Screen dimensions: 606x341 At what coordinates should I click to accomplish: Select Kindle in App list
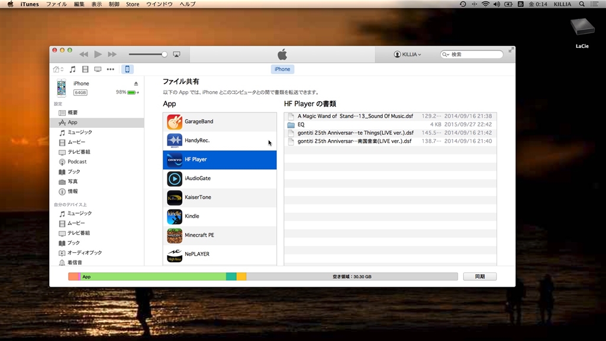[x=220, y=217]
